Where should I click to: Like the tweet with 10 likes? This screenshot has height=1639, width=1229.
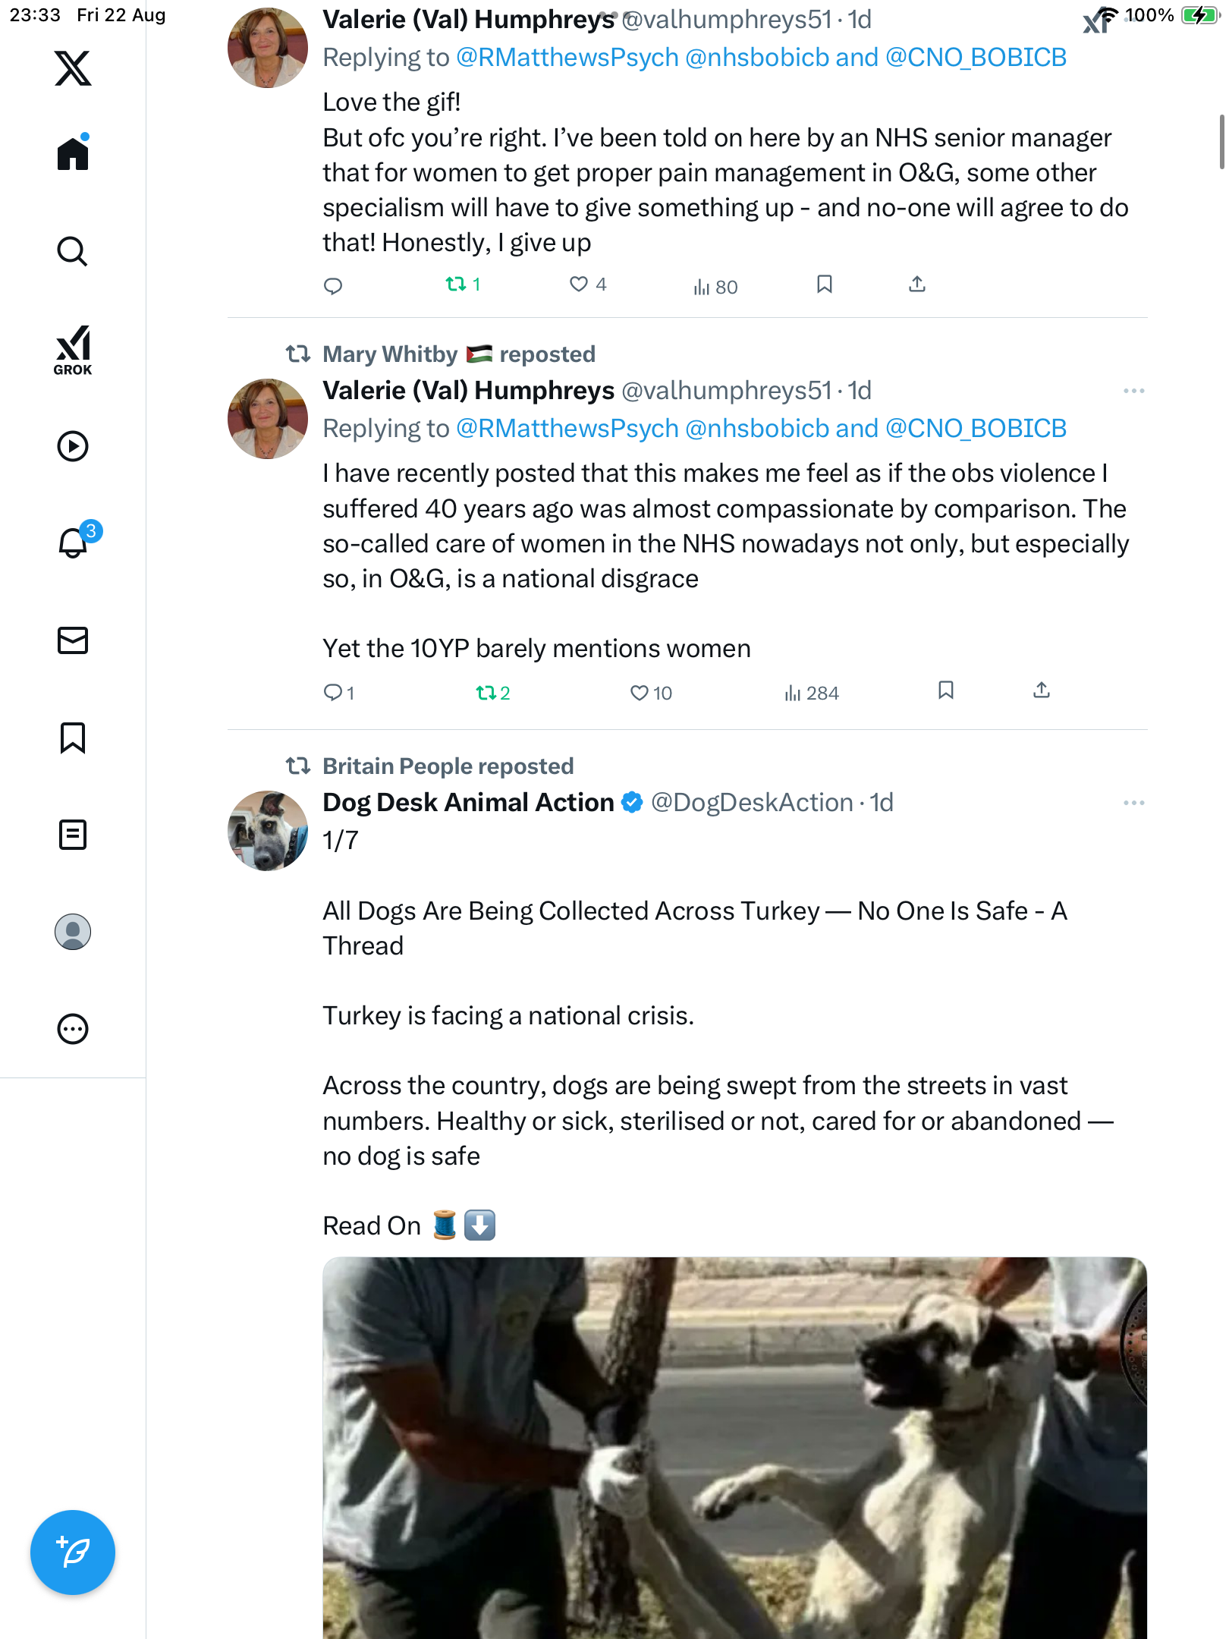tap(640, 693)
